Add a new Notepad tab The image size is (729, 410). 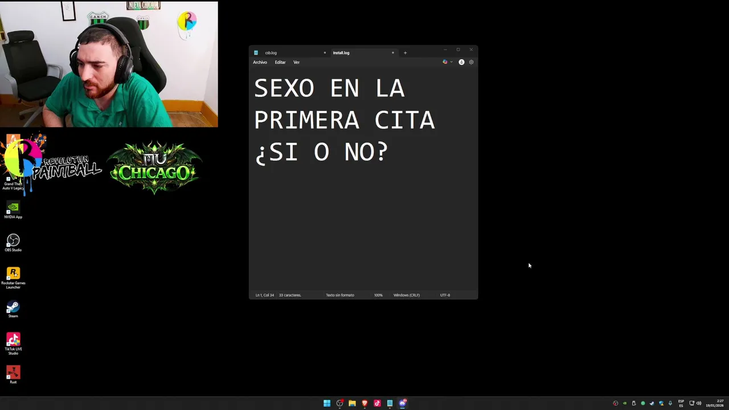(405, 53)
